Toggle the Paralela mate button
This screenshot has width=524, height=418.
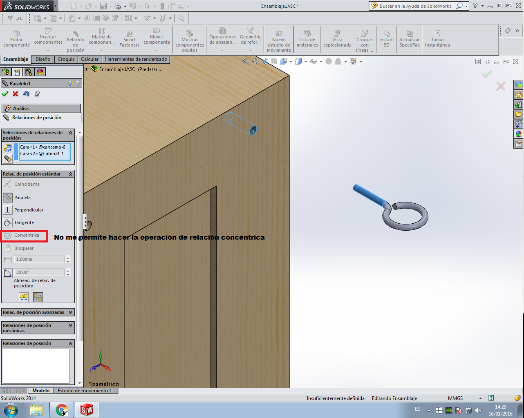click(x=8, y=198)
